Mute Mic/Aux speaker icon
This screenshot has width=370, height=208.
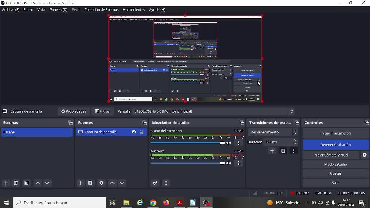pos(229,163)
